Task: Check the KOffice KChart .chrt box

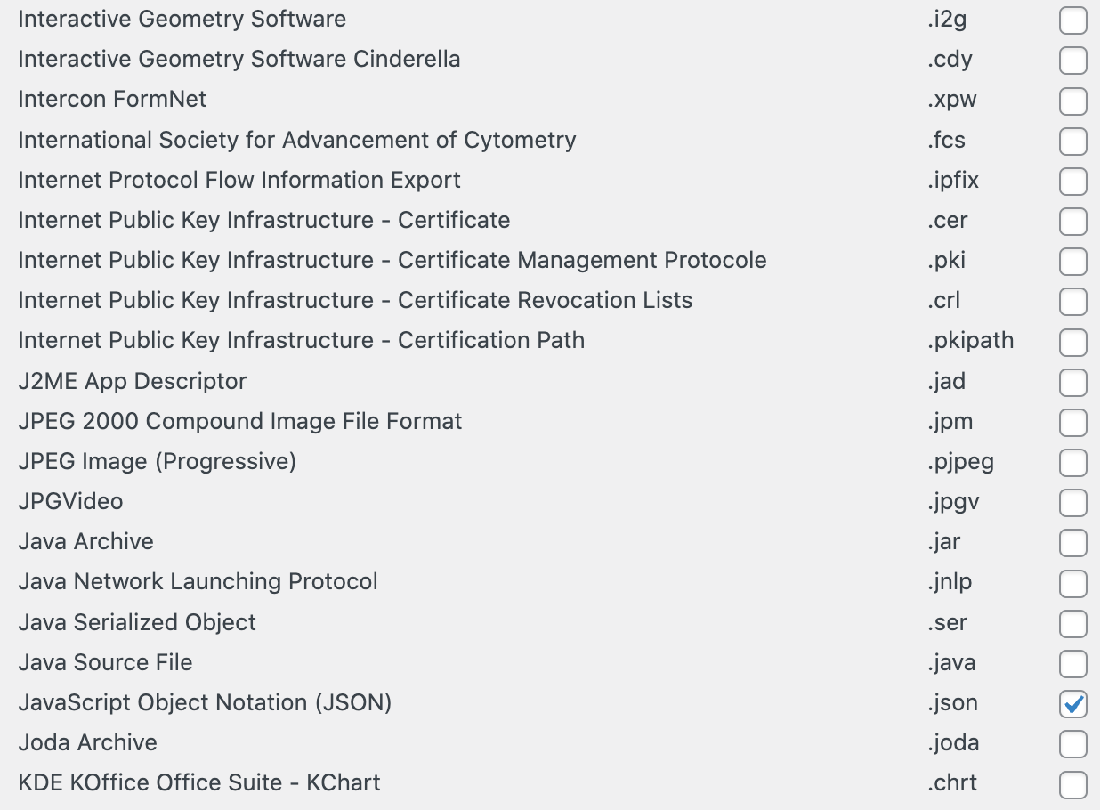Action: (x=1073, y=784)
